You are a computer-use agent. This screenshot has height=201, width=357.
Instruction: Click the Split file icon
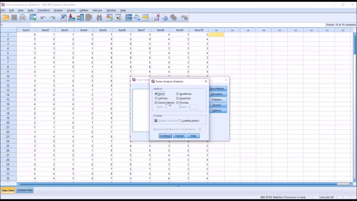(129, 18)
